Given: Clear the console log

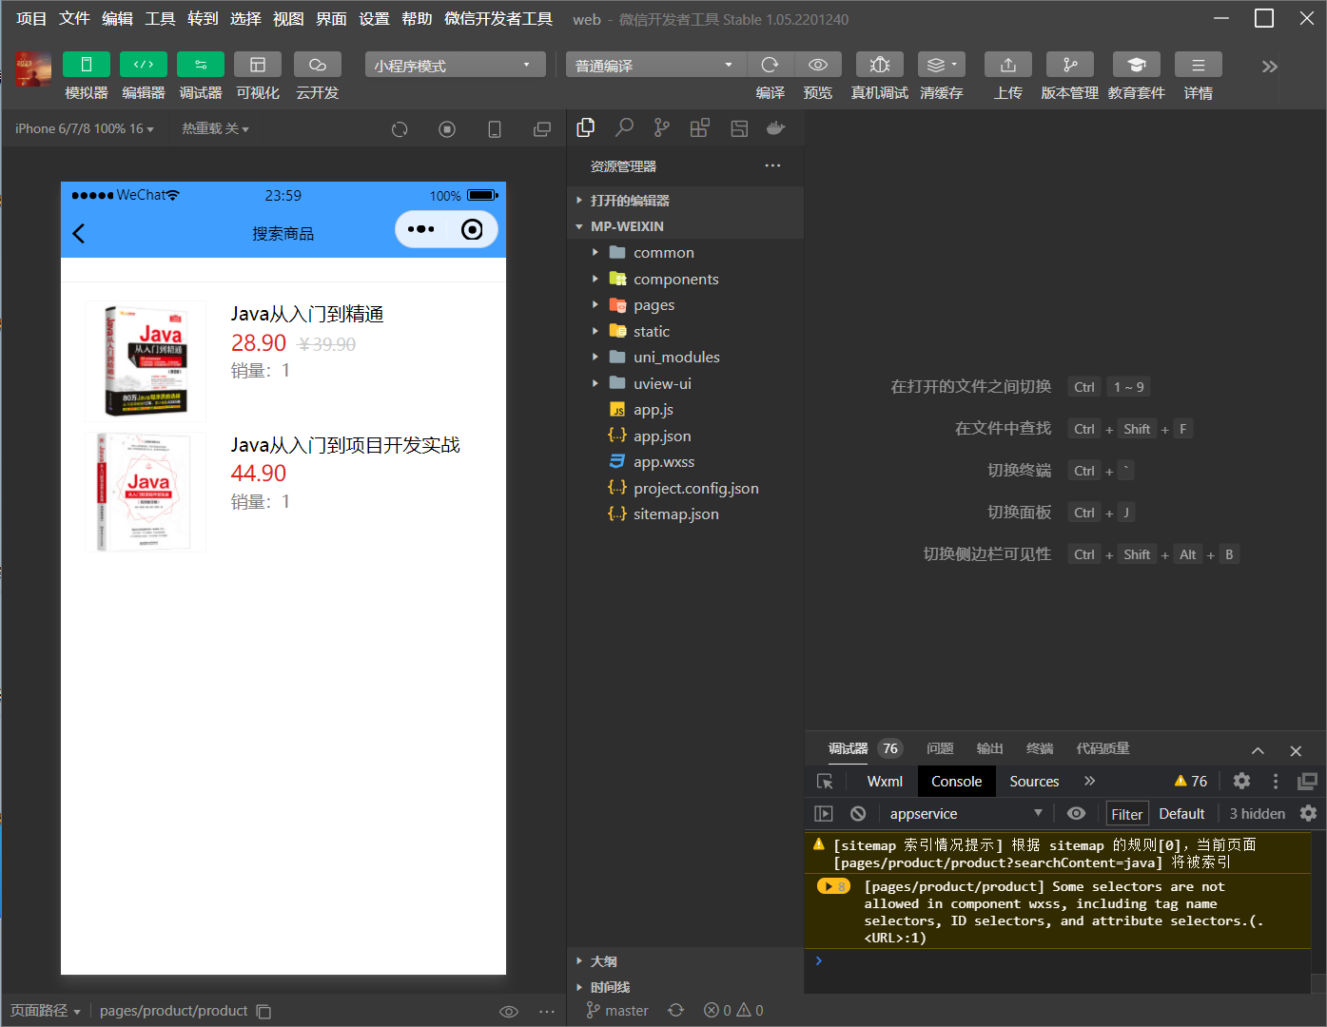Looking at the screenshot, I should (858, 813).
